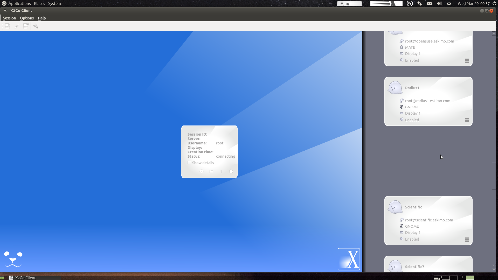Select the Radius1 session seal avatar
498x280 pixels.
(395, 88)
